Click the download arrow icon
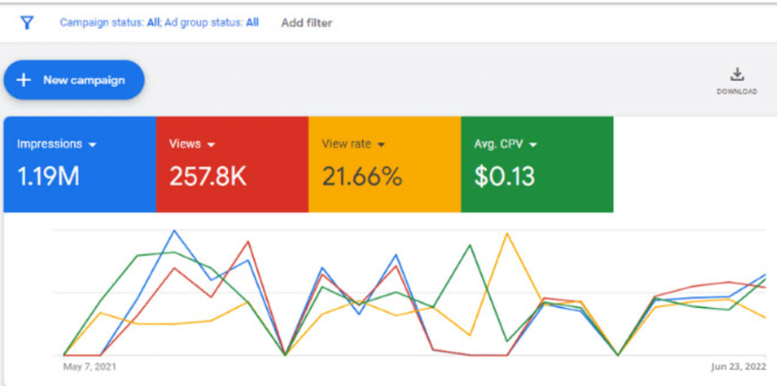This screenshot has width=777, height=386. coord(736,75)
